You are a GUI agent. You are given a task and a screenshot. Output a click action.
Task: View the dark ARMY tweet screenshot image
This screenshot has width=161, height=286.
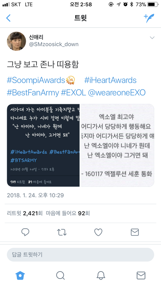coord(43,145)
